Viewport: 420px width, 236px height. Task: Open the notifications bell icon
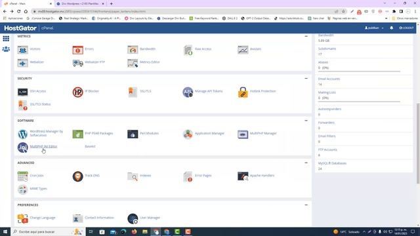click(x=391, y=28)
